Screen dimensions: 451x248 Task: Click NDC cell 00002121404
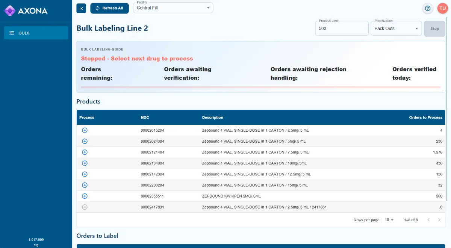(152, 152)
